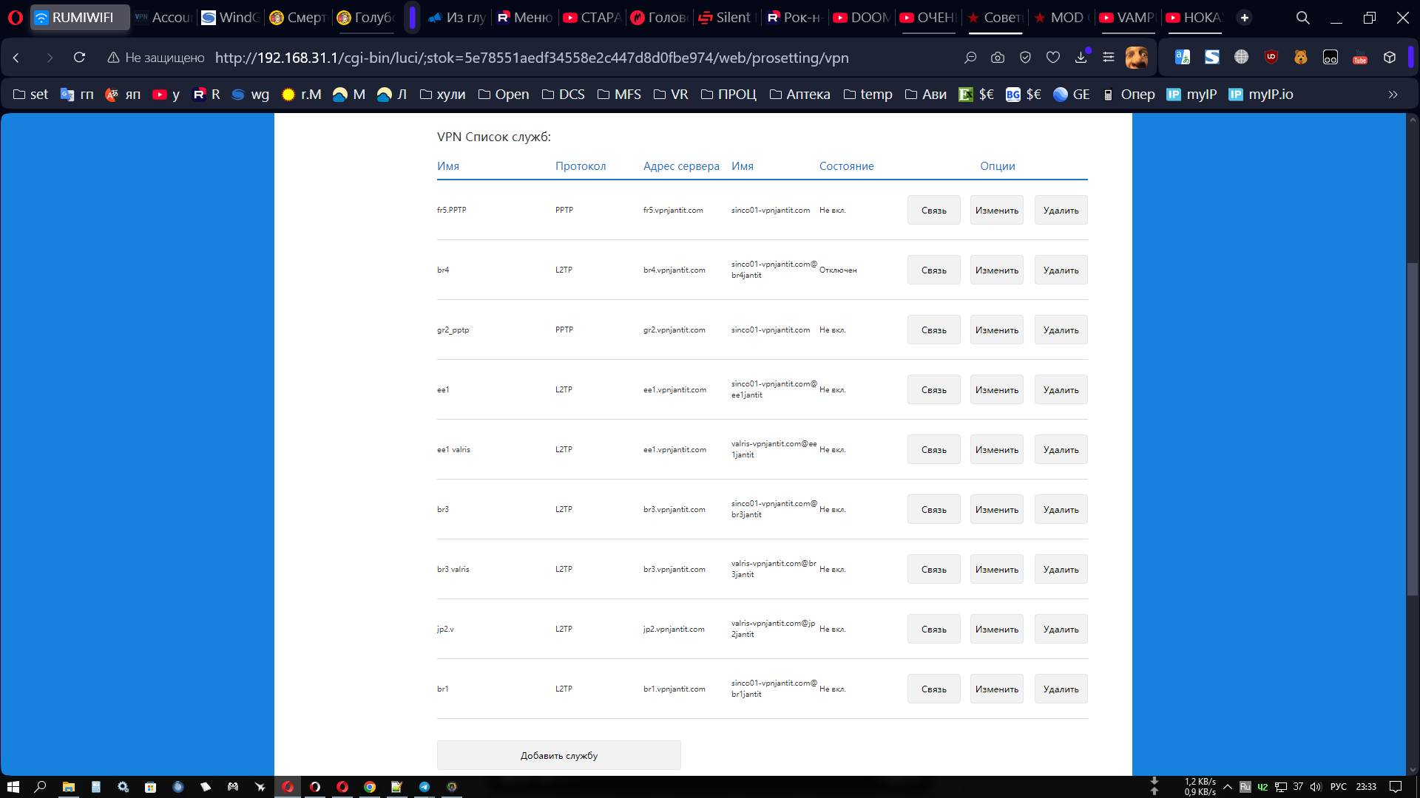Switch to the DOOM YouTube tab

click(x=862, y=18)
